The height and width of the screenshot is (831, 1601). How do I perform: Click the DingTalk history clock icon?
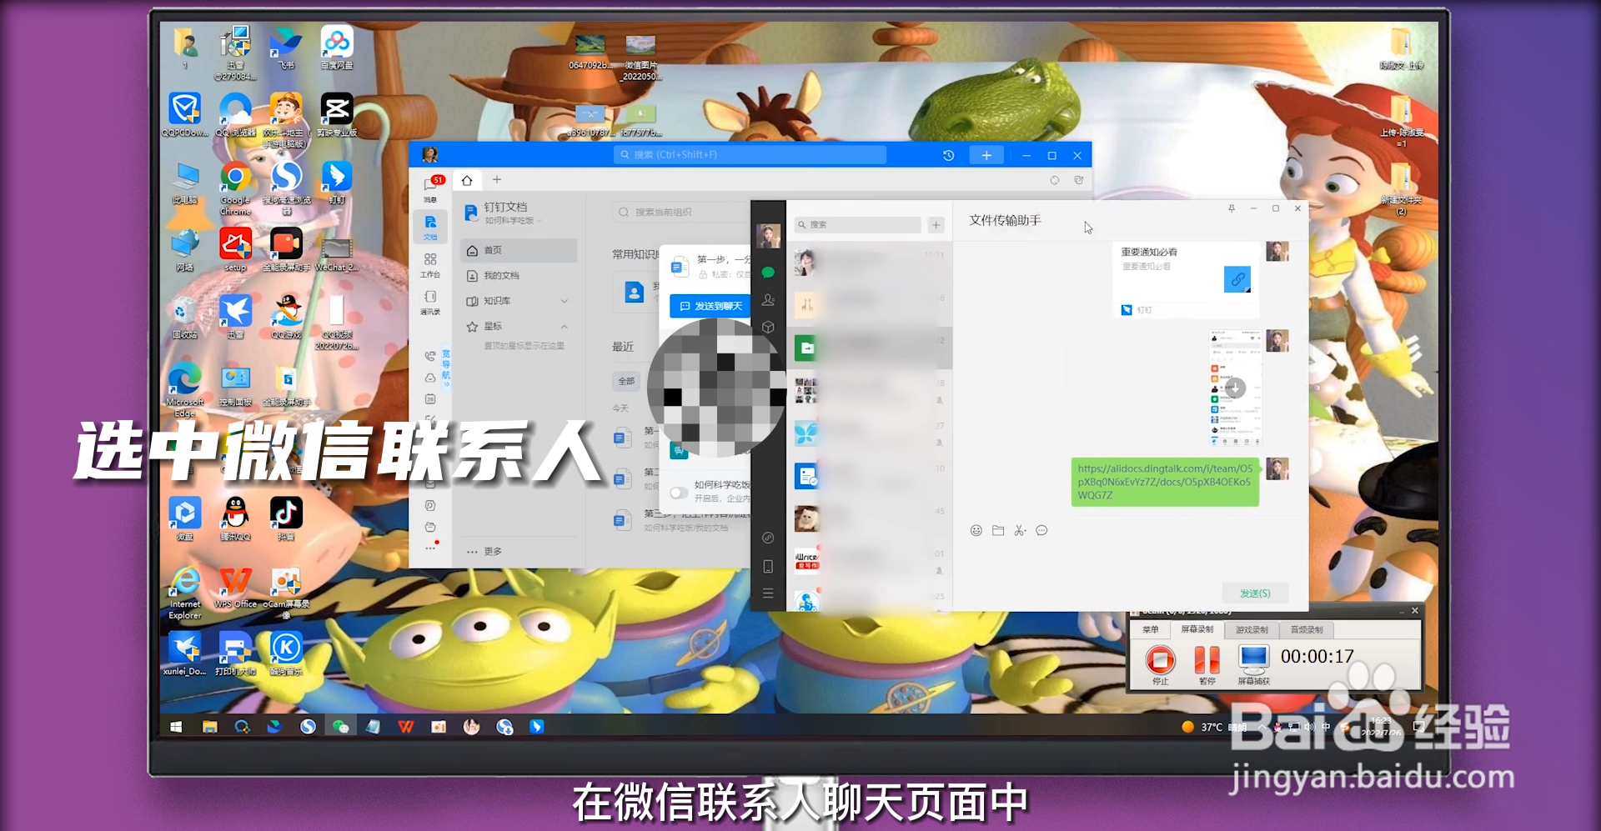[948, 155]
